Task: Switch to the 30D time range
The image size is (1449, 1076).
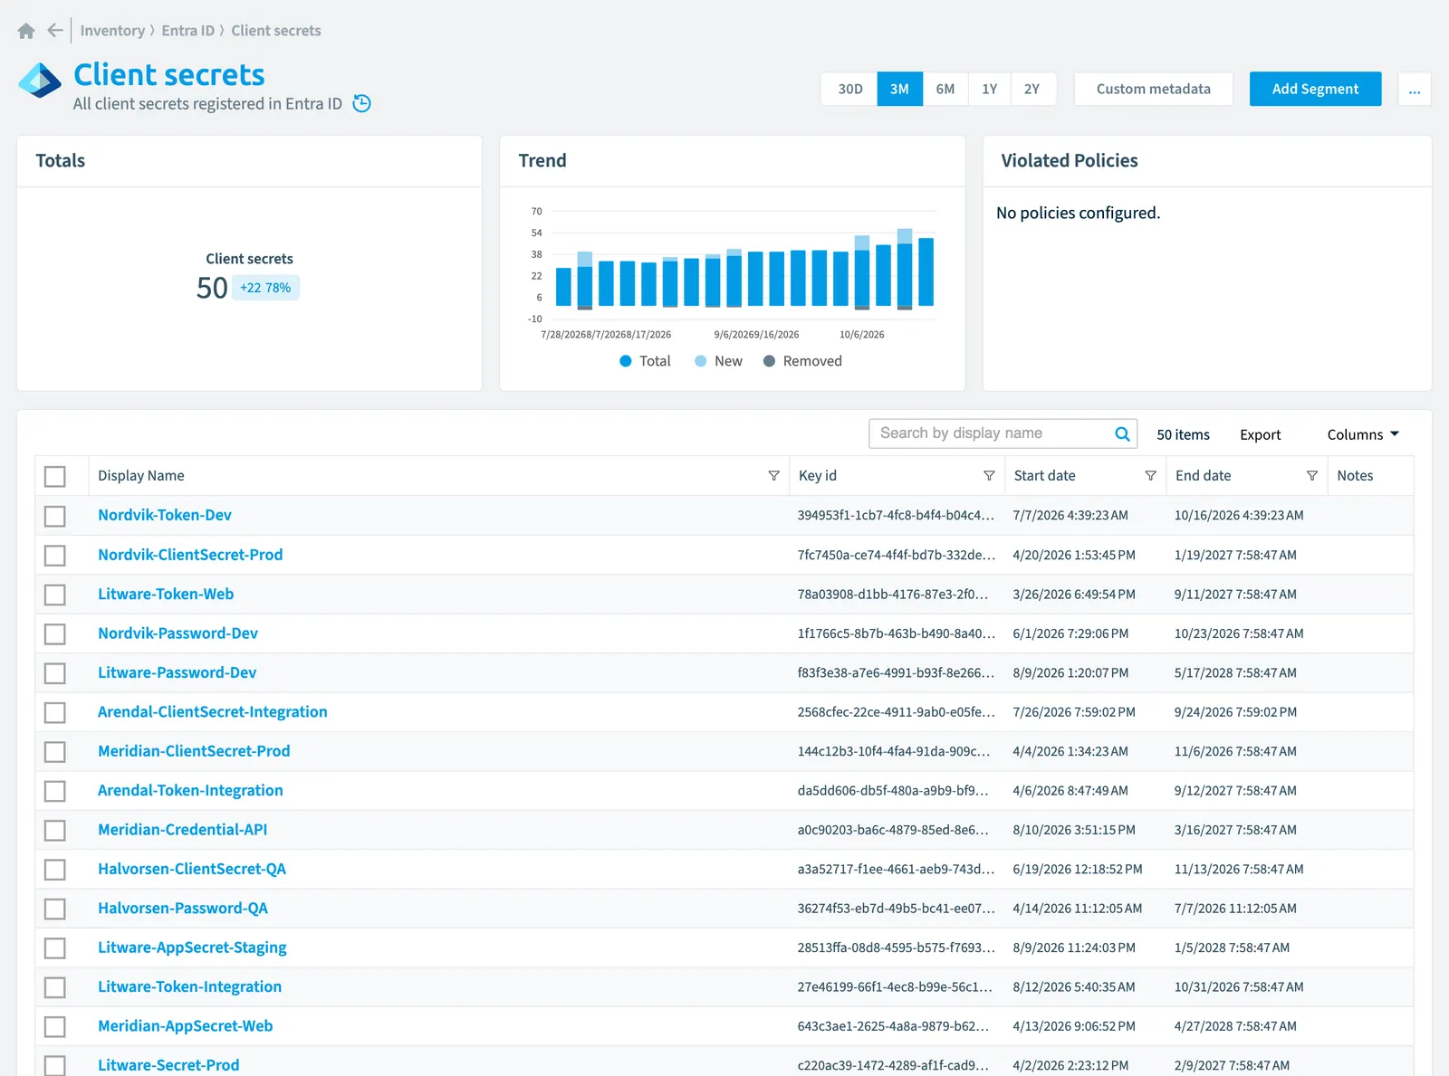Action: [x=849, y=89]
